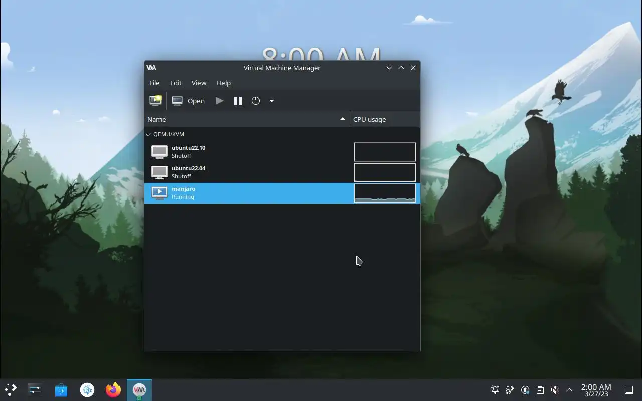Open shutdown options dropdown arrow
Image resolution: width=642 pixels, height=401 pixels.
tap(272, 101)
